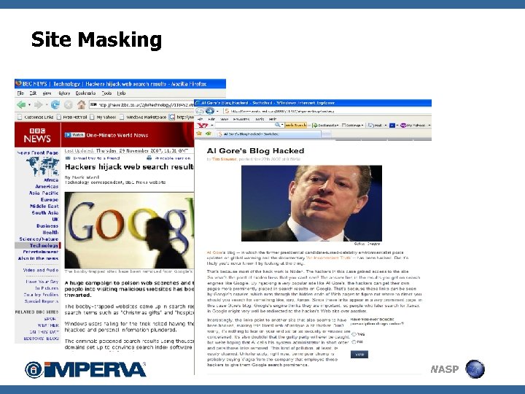Click the BBC News logo

[37, 135]
